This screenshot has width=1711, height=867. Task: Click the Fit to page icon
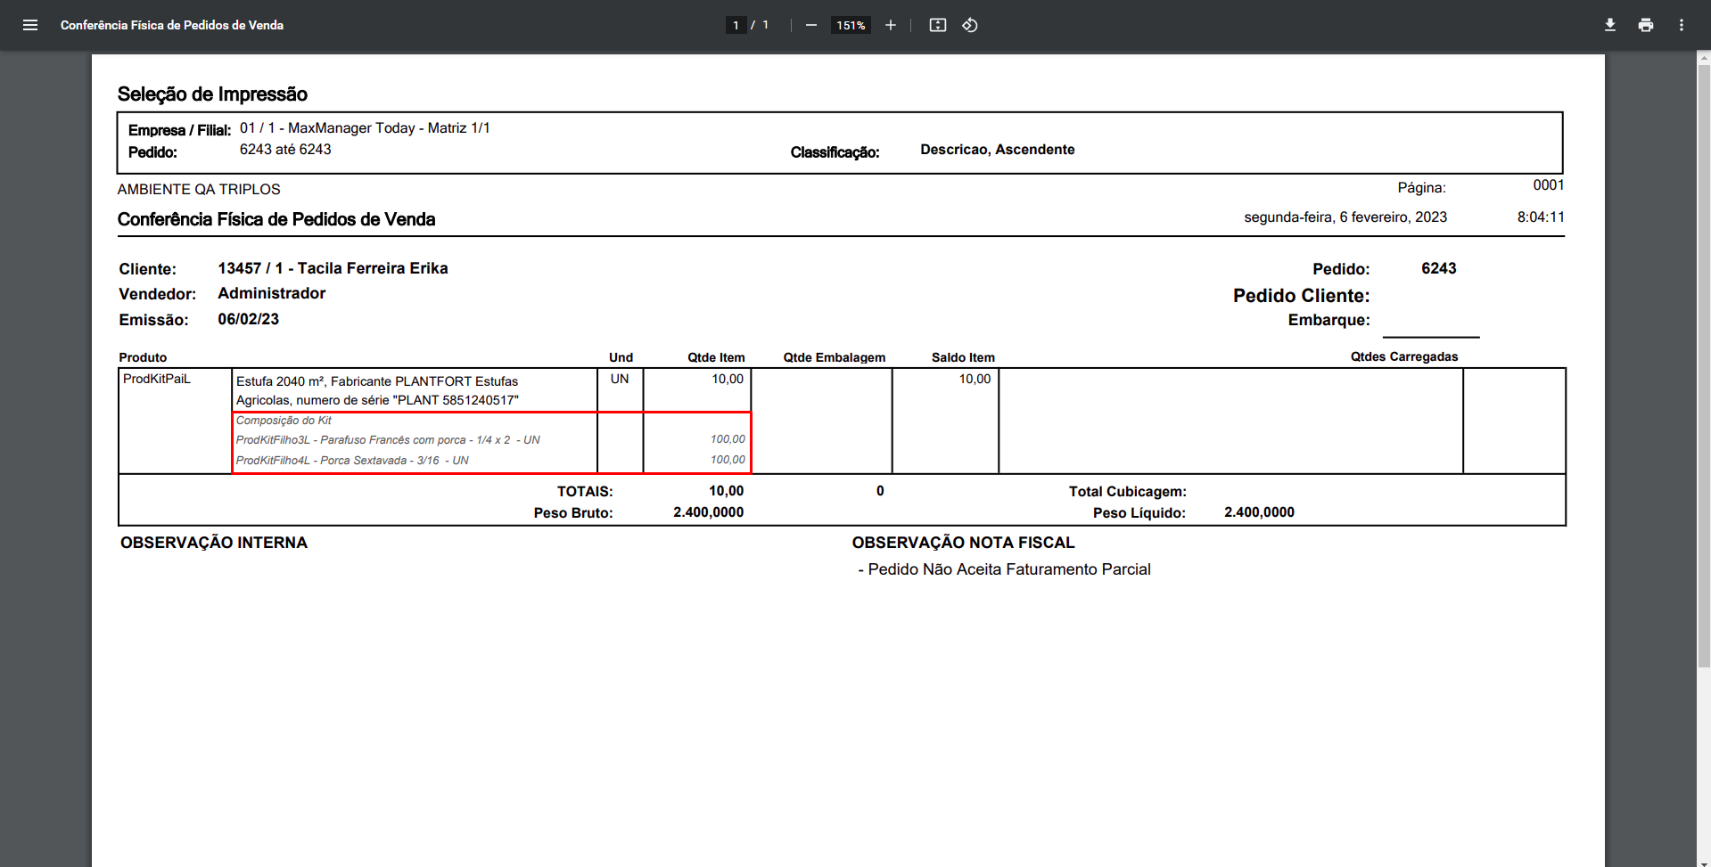938,25
